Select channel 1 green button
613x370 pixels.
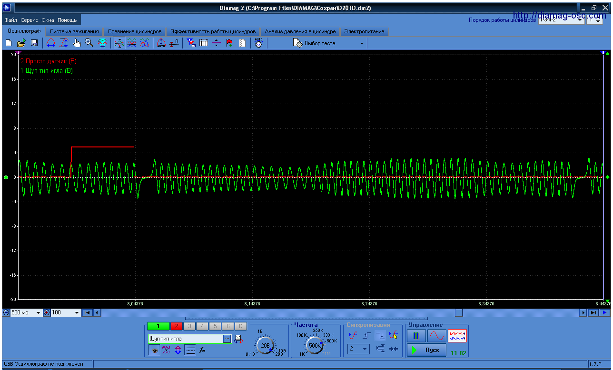coord(158,326)
